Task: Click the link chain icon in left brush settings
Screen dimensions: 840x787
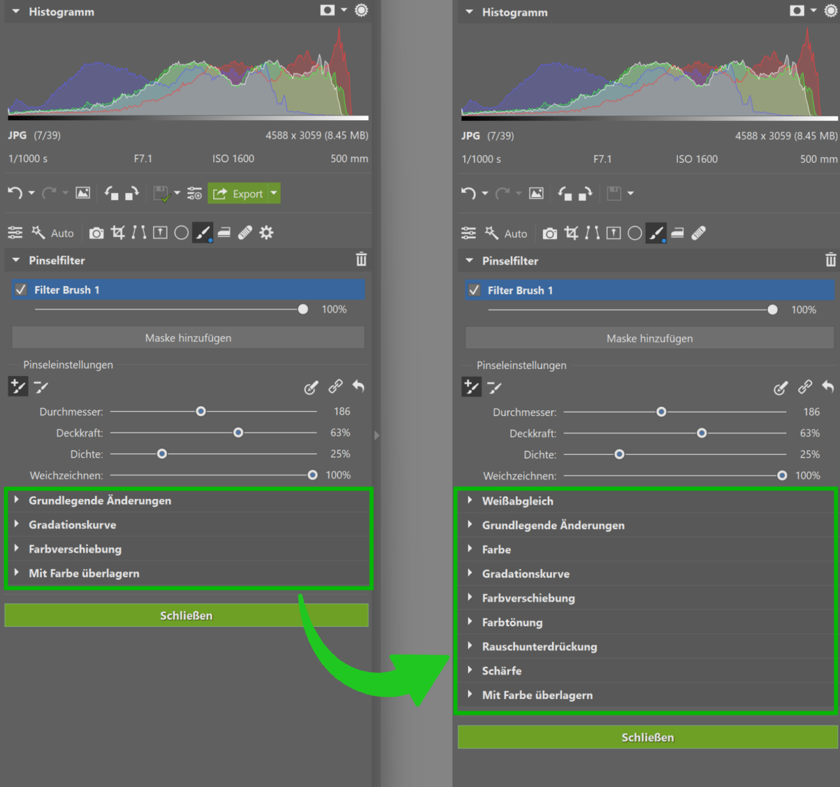Action: 335,387
